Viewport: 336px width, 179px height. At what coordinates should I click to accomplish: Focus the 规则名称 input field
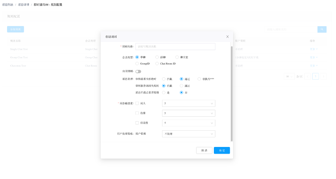175,46
